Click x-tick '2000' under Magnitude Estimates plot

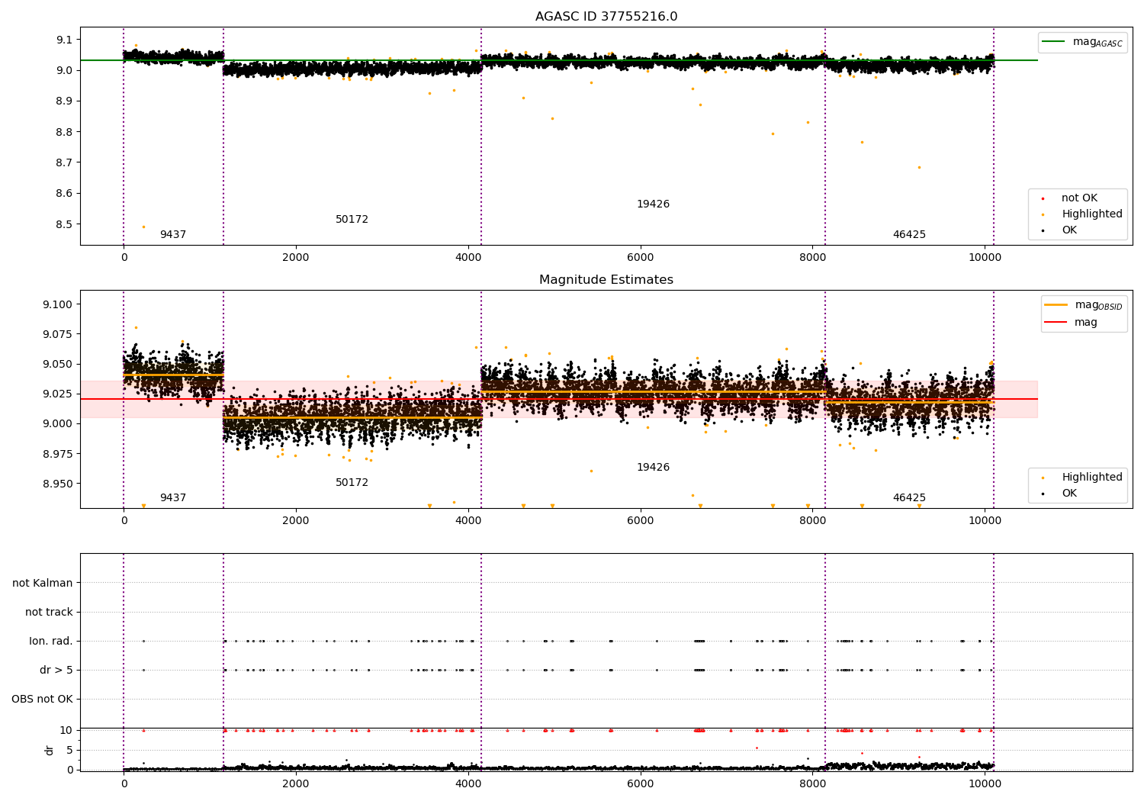point(296,521)
